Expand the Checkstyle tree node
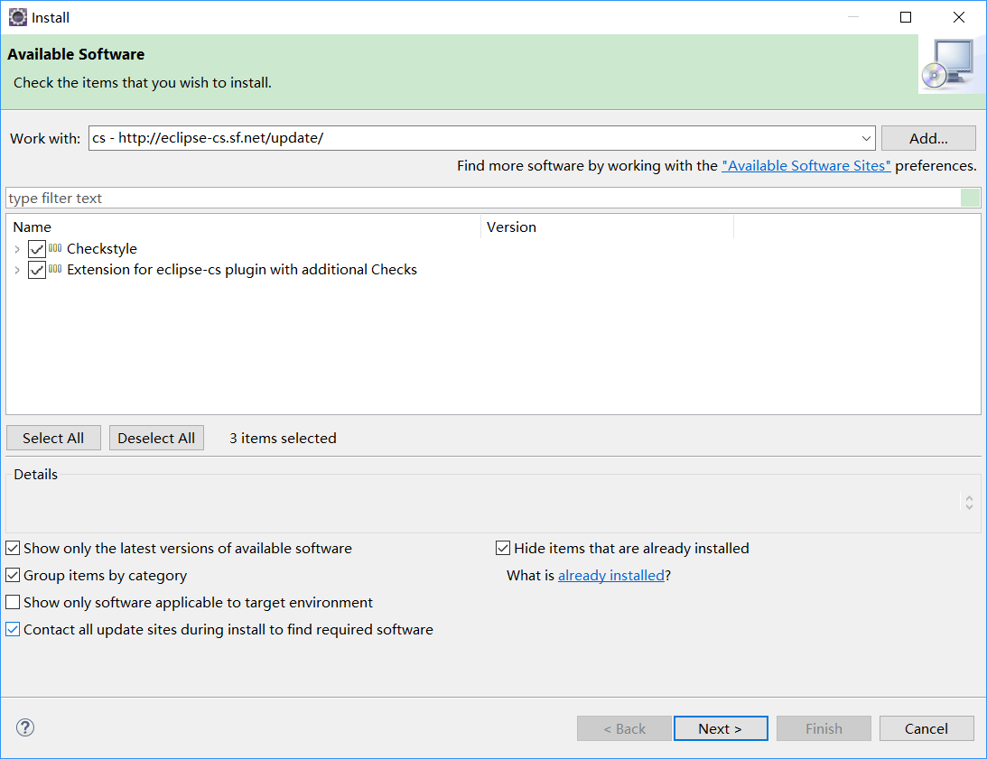This screenshot has height=759, width=987. coord(17,249)
